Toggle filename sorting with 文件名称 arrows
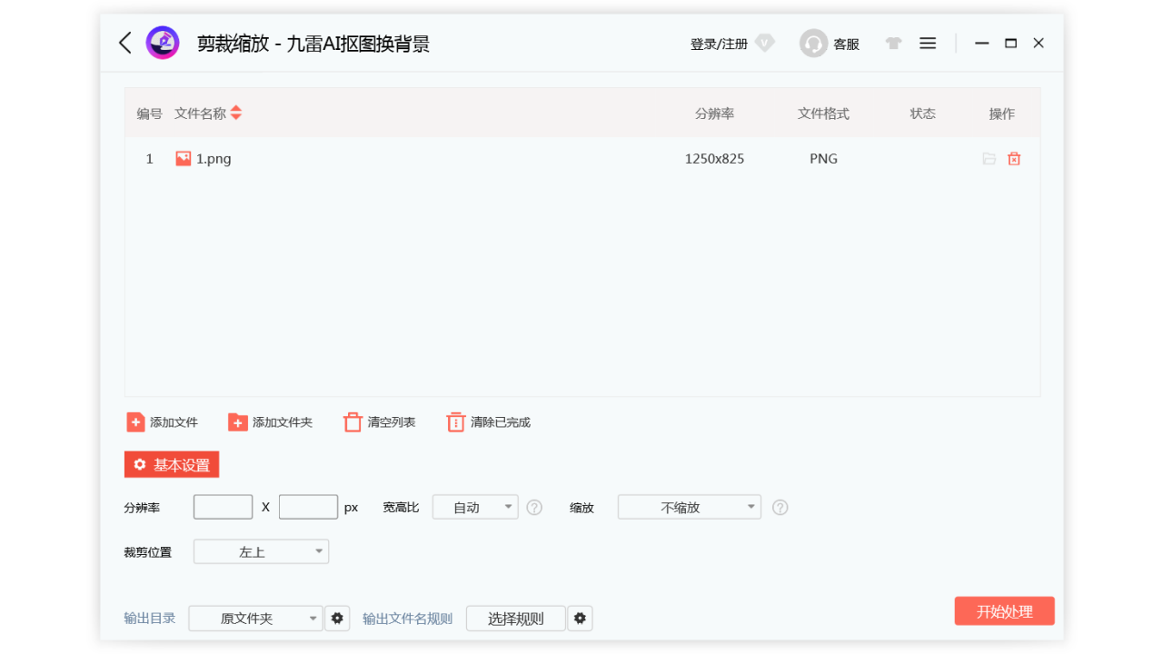This screenshot has height=654, width=1163. [235, 113]
